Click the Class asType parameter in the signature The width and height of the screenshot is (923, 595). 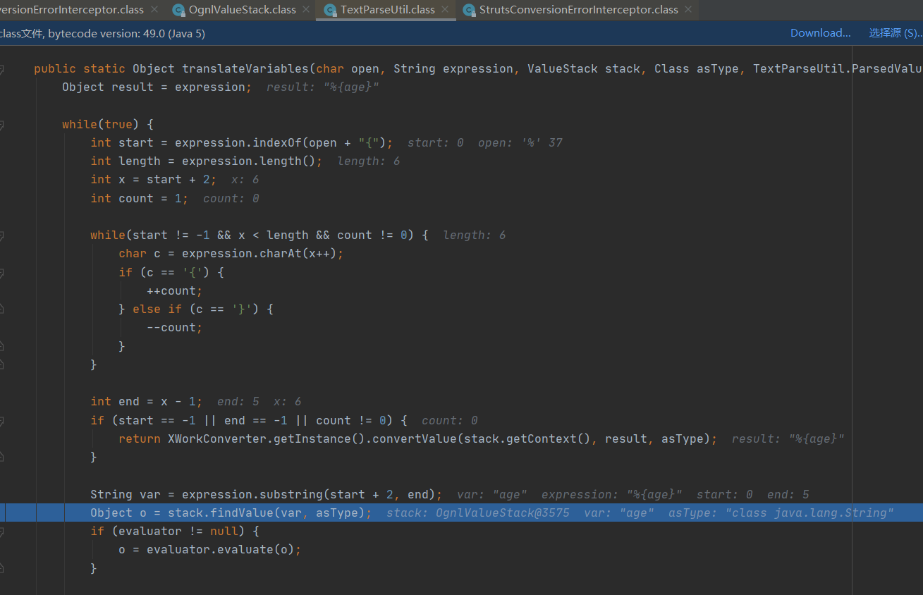[x=697, y=68]
